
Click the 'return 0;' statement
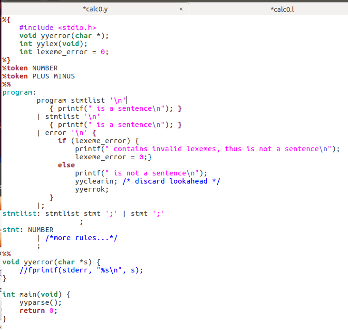point(39,311)
